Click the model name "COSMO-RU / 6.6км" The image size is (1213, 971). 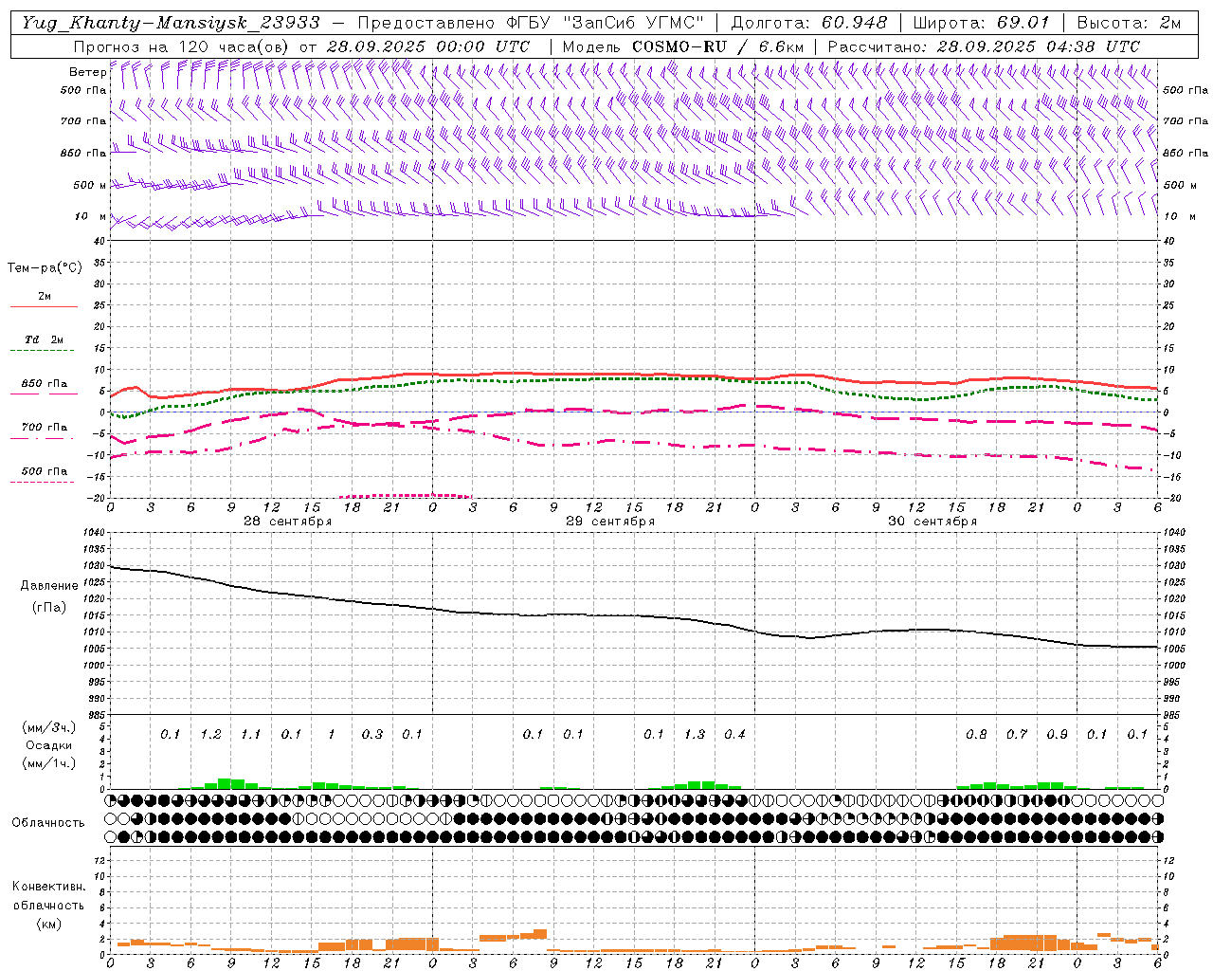point(717,46)
